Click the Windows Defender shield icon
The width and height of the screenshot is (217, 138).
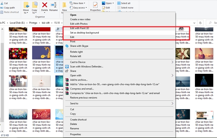click(67, 67)
